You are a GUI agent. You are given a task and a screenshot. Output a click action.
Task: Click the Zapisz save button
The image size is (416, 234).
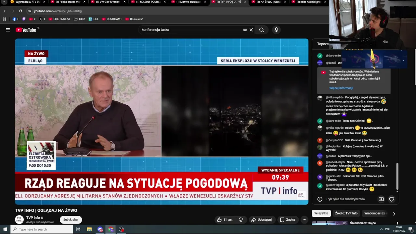click(x=288, y=220)
